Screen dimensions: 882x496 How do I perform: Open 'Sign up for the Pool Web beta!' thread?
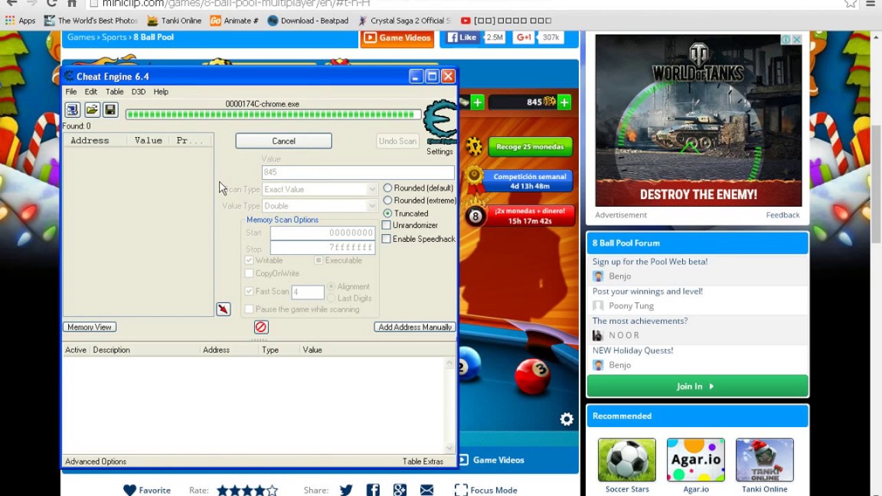[x=650, y=262]
